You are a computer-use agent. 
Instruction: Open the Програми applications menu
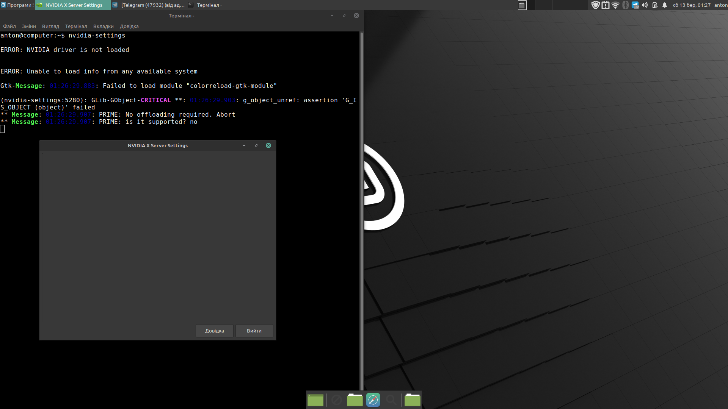17,5
